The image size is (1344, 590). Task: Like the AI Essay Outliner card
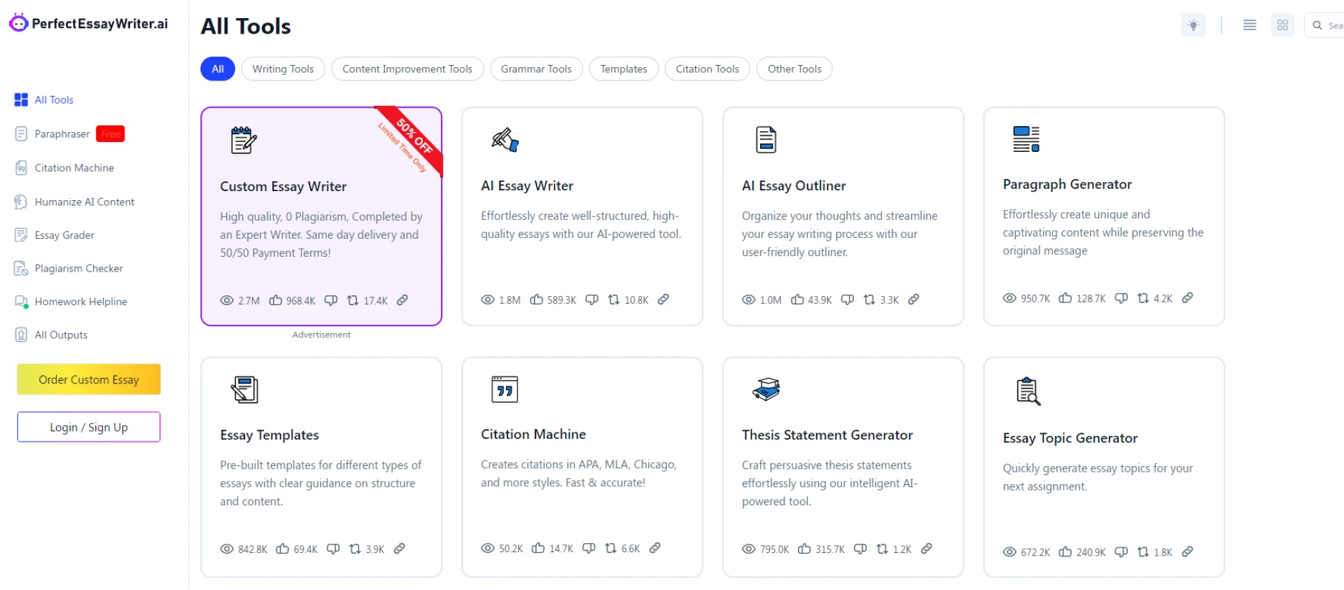point(797,300)
